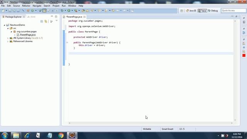Expand ParentPage.java tree node

tap(15, 35)
